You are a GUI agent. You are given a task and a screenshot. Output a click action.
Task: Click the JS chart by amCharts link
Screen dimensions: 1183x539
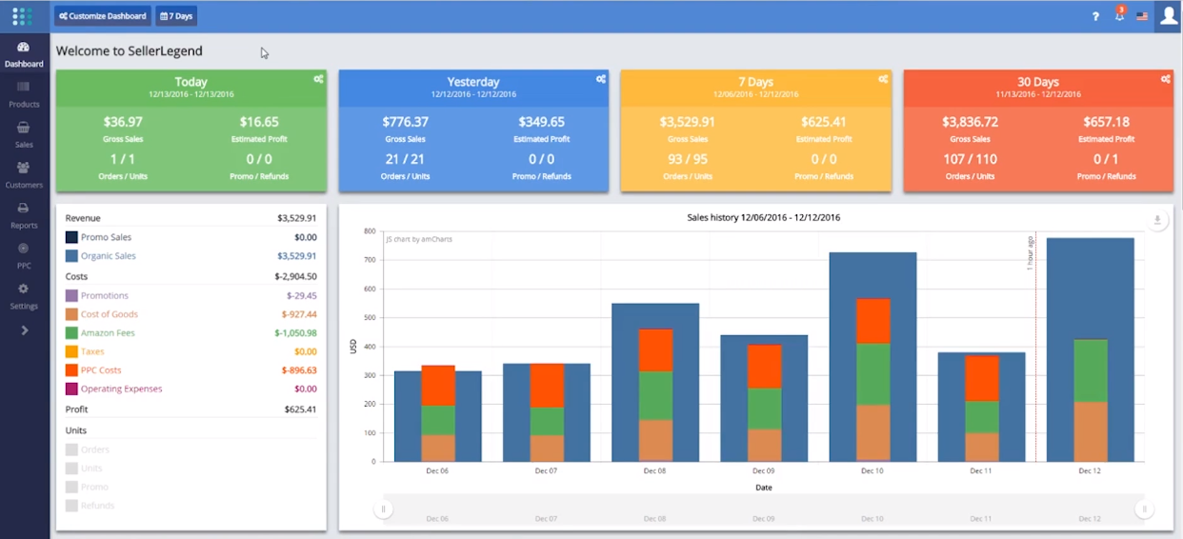click(419, 239)
